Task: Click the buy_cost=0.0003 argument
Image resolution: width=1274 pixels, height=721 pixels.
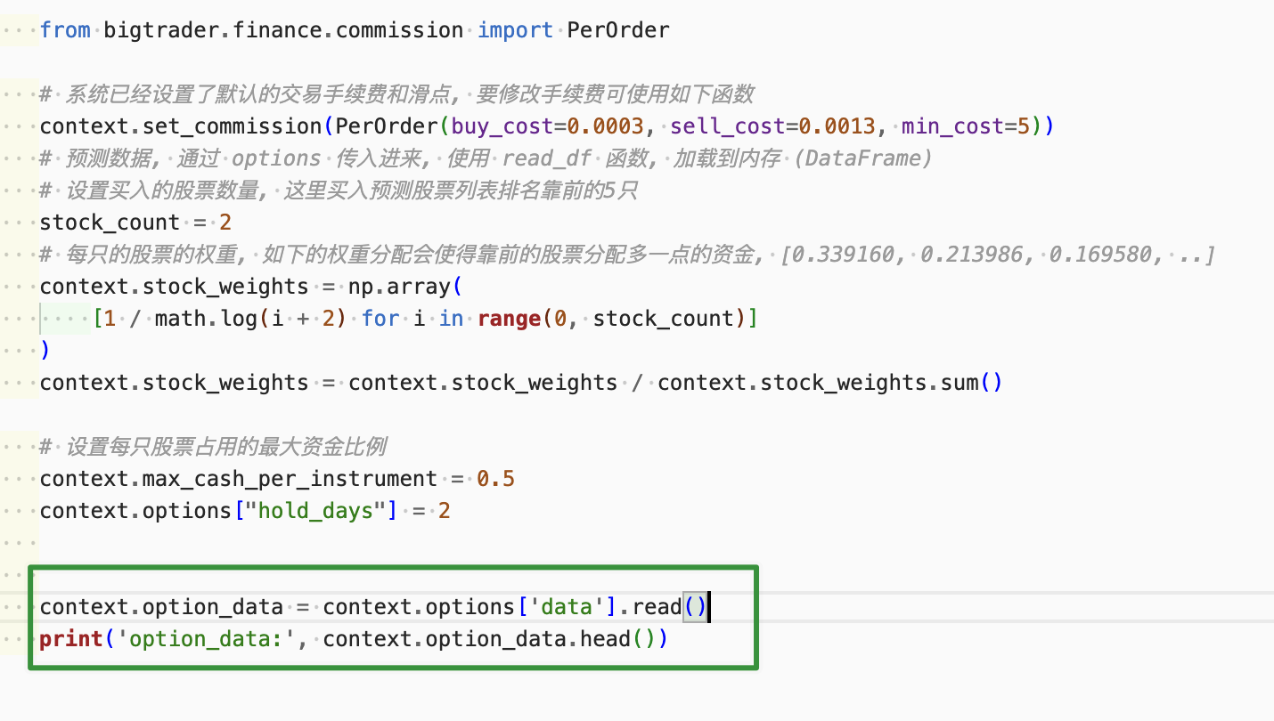Action: (541, 126)
